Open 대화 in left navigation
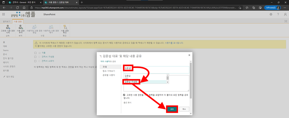The image size is (289, 118). [x=5, y=46]
